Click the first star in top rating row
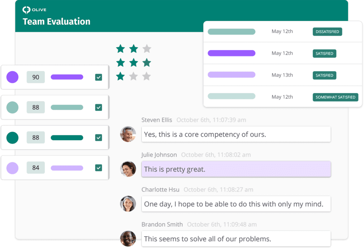 tap(121, 48)
